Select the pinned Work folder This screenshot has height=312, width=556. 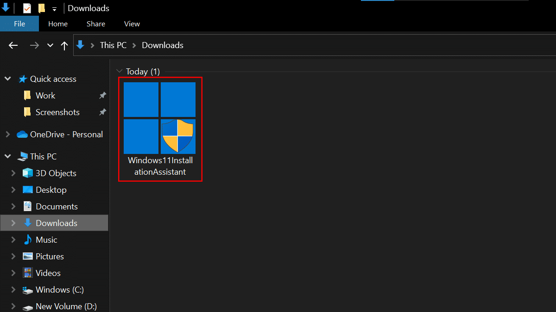[x=45, y=96]
